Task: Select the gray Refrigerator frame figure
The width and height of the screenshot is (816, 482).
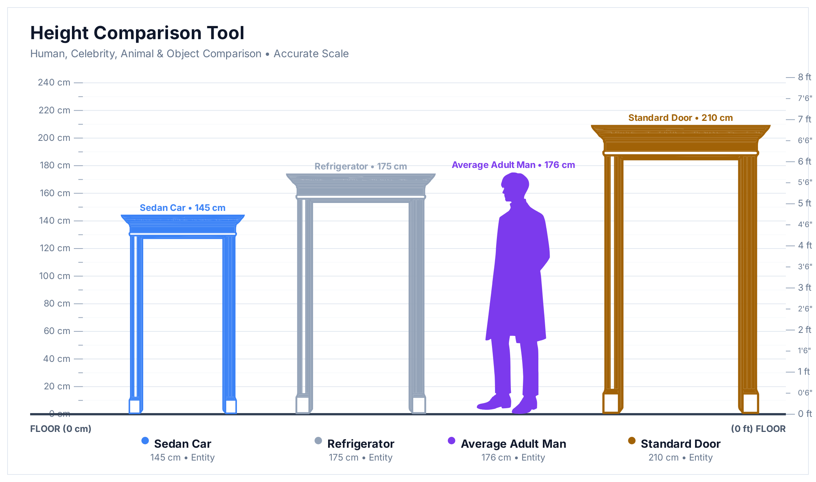Action: (x=361, y=294)
